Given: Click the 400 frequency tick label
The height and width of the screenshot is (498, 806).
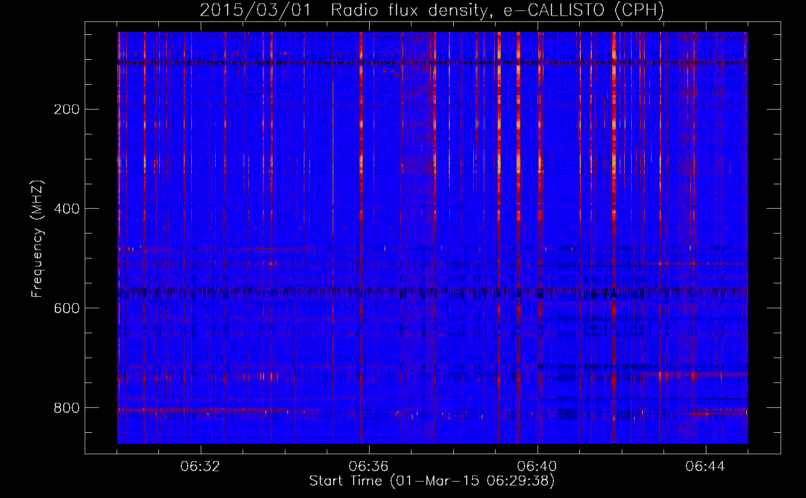Looking at the screenshot, I should tap(67, 209).
